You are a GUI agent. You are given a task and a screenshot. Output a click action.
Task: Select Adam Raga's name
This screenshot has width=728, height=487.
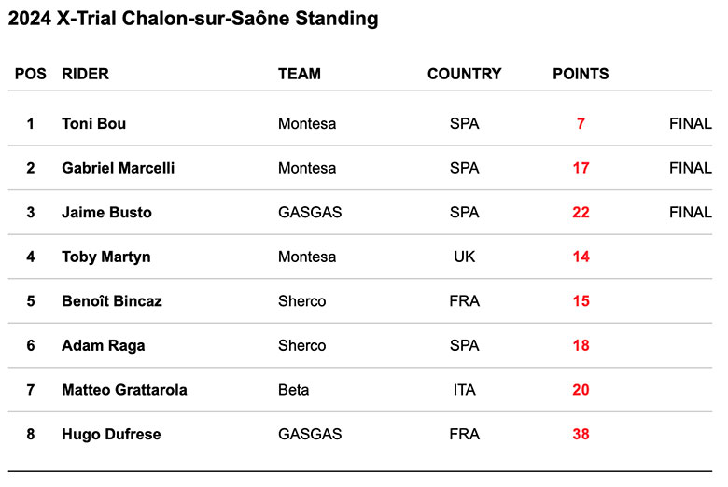coord(103,345)
